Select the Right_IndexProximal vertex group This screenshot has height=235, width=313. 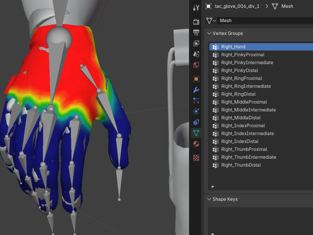(x=261, y=126)
